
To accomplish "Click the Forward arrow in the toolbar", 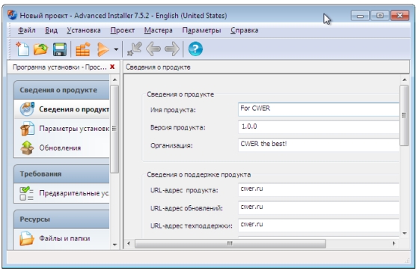I will point(172,49).
